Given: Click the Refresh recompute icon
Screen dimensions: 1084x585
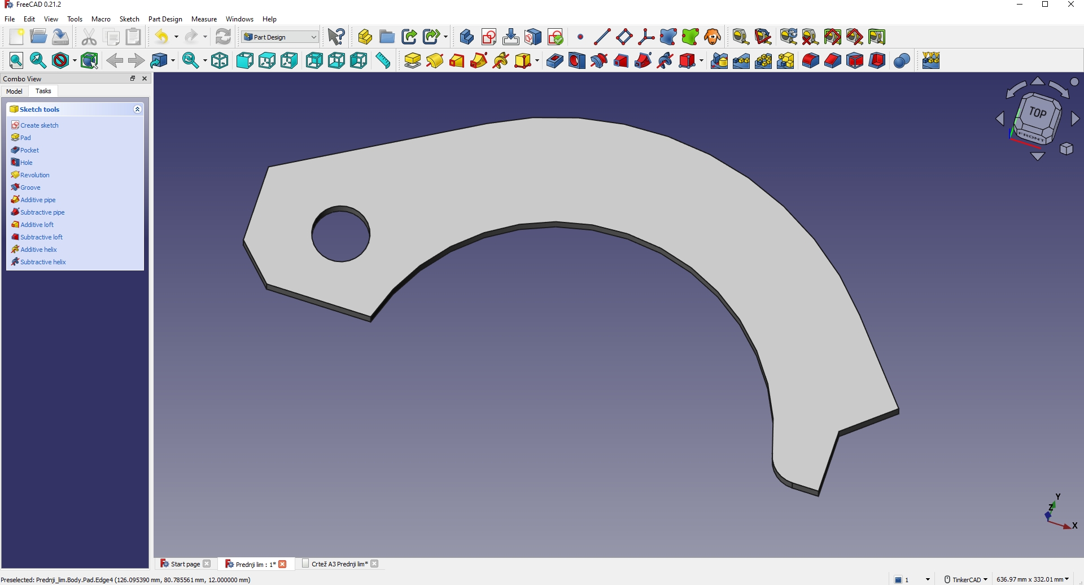Looking at the screenshot, I should [x=224, y=37].
